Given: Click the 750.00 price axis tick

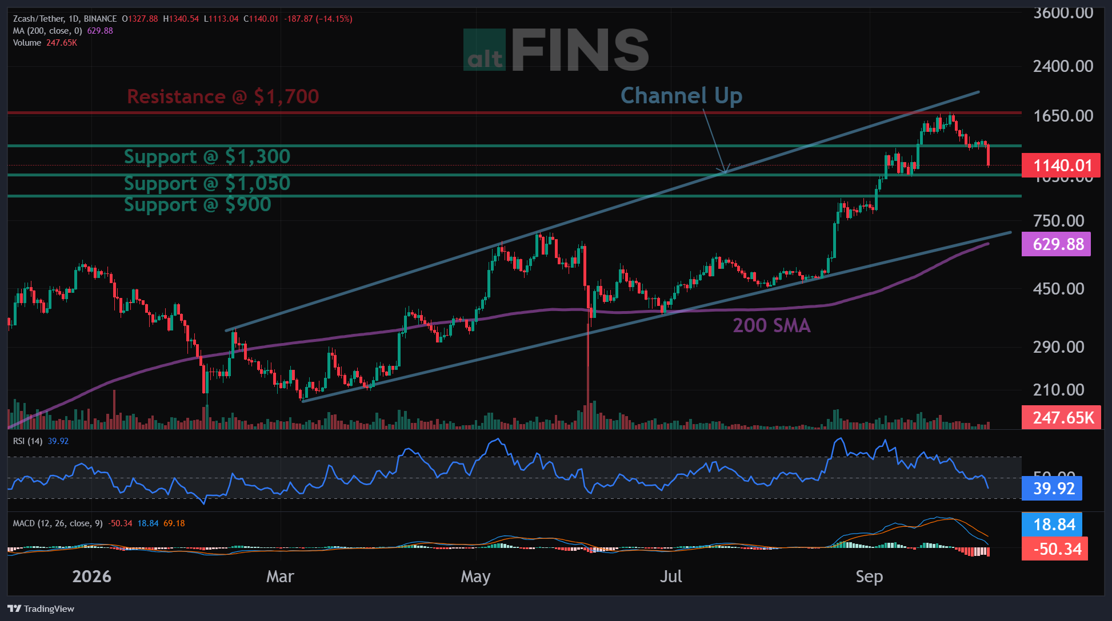Looking at the screenshot, I should (x=1058, y=221).
